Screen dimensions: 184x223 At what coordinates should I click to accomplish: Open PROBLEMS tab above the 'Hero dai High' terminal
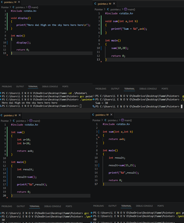coord(7,86)
